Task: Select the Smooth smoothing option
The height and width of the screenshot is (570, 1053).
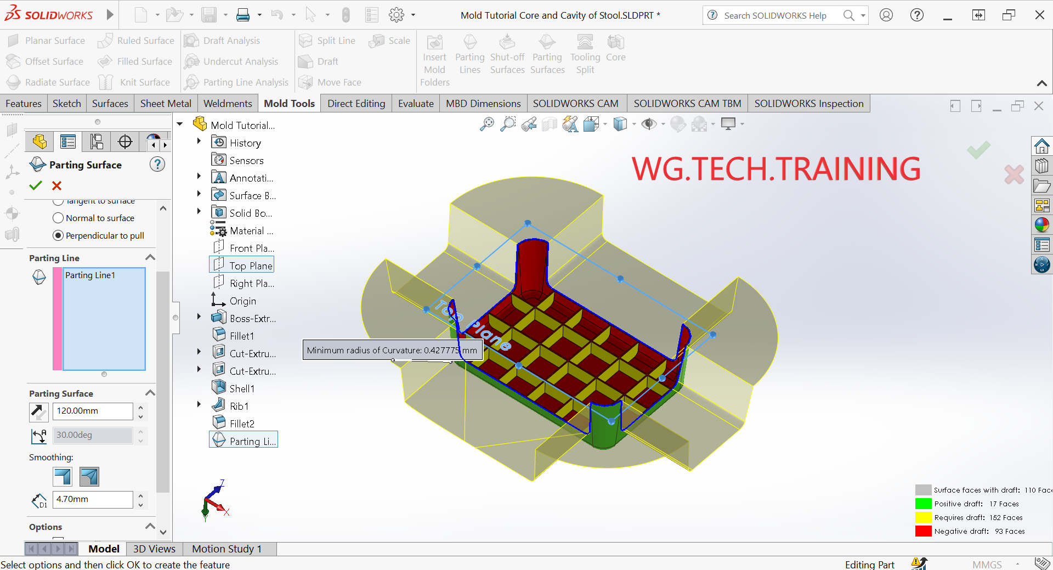Action: 89,477
